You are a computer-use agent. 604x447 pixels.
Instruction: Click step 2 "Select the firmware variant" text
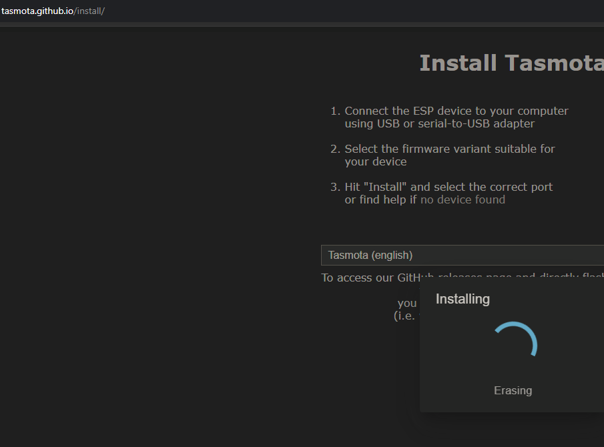pyautogui.click(x=449, y=149)
